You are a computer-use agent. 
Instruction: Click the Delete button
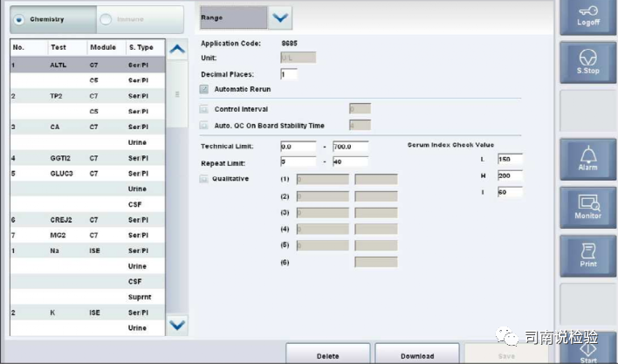click(x=328, y=354)
